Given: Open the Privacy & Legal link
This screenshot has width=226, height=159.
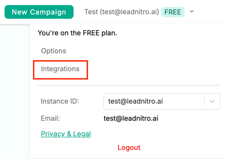Looking at the screenshot, I should click(x=66, y=134).
